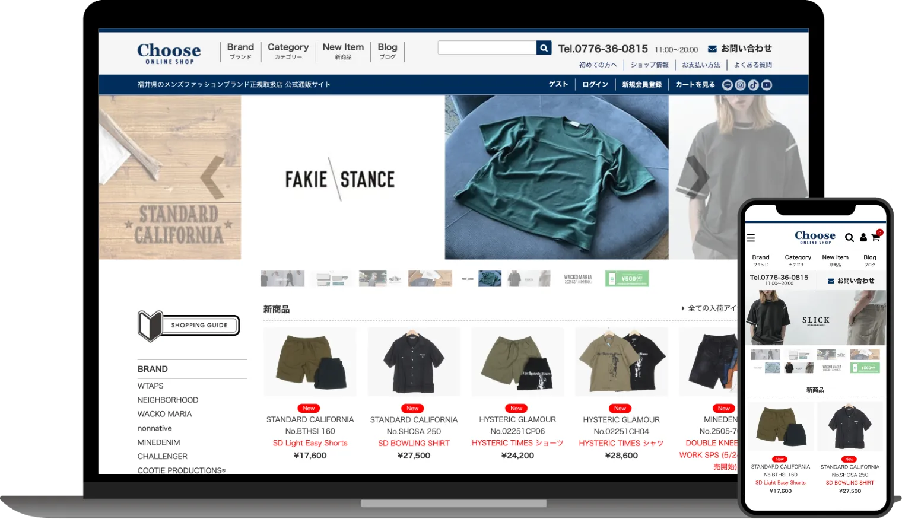This screenshot has width=902, height=519.
Task: Open よくある質問 link
Action: tap(752, 65)
